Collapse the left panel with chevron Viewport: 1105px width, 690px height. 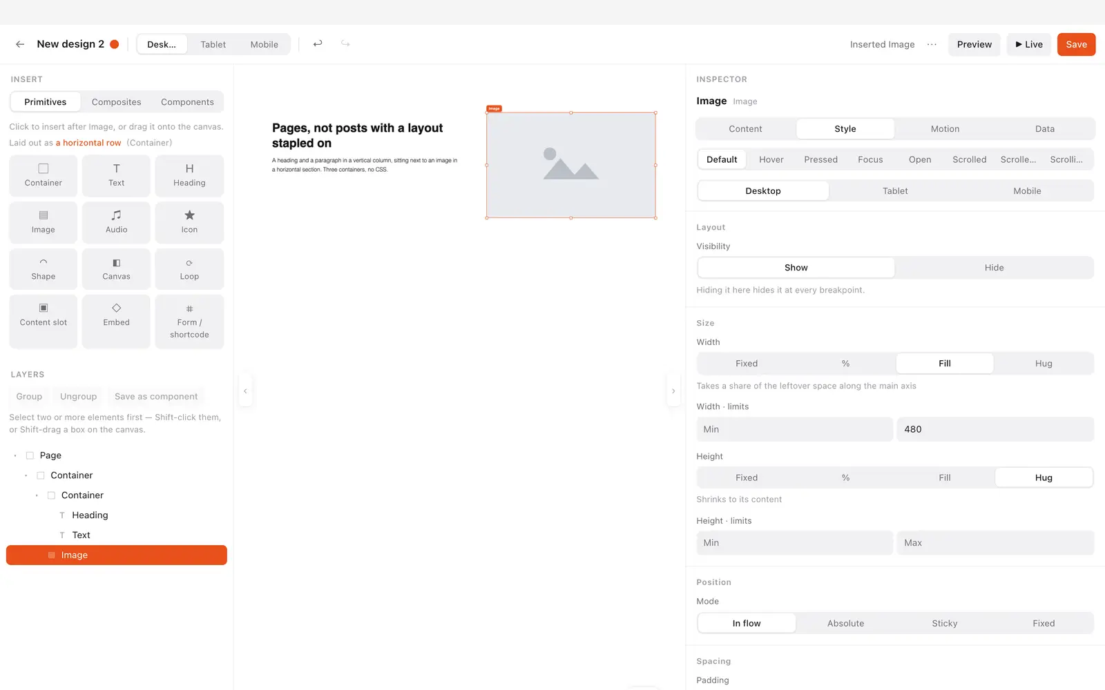point(245,391)
